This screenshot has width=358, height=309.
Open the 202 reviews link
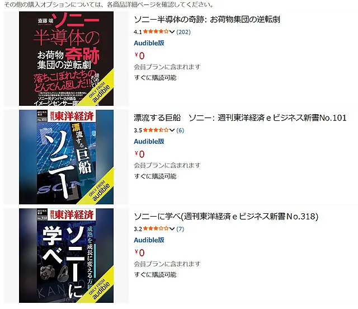click(x=183, y=32)
